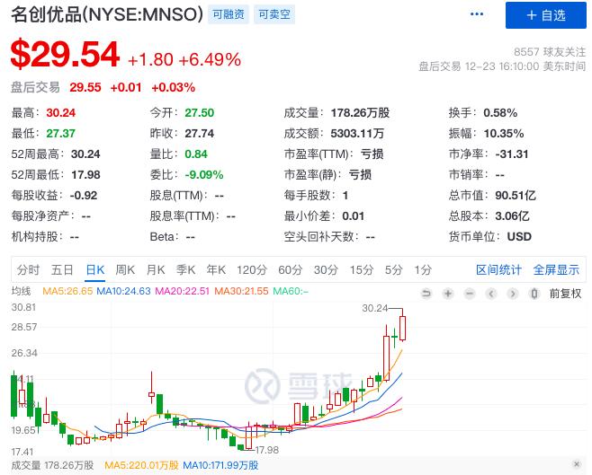Click the MA60 indicator label

click(291, 291)
